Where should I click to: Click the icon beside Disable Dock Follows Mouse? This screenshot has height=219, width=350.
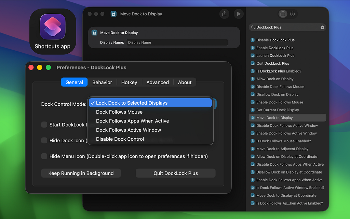click(253, 87)
